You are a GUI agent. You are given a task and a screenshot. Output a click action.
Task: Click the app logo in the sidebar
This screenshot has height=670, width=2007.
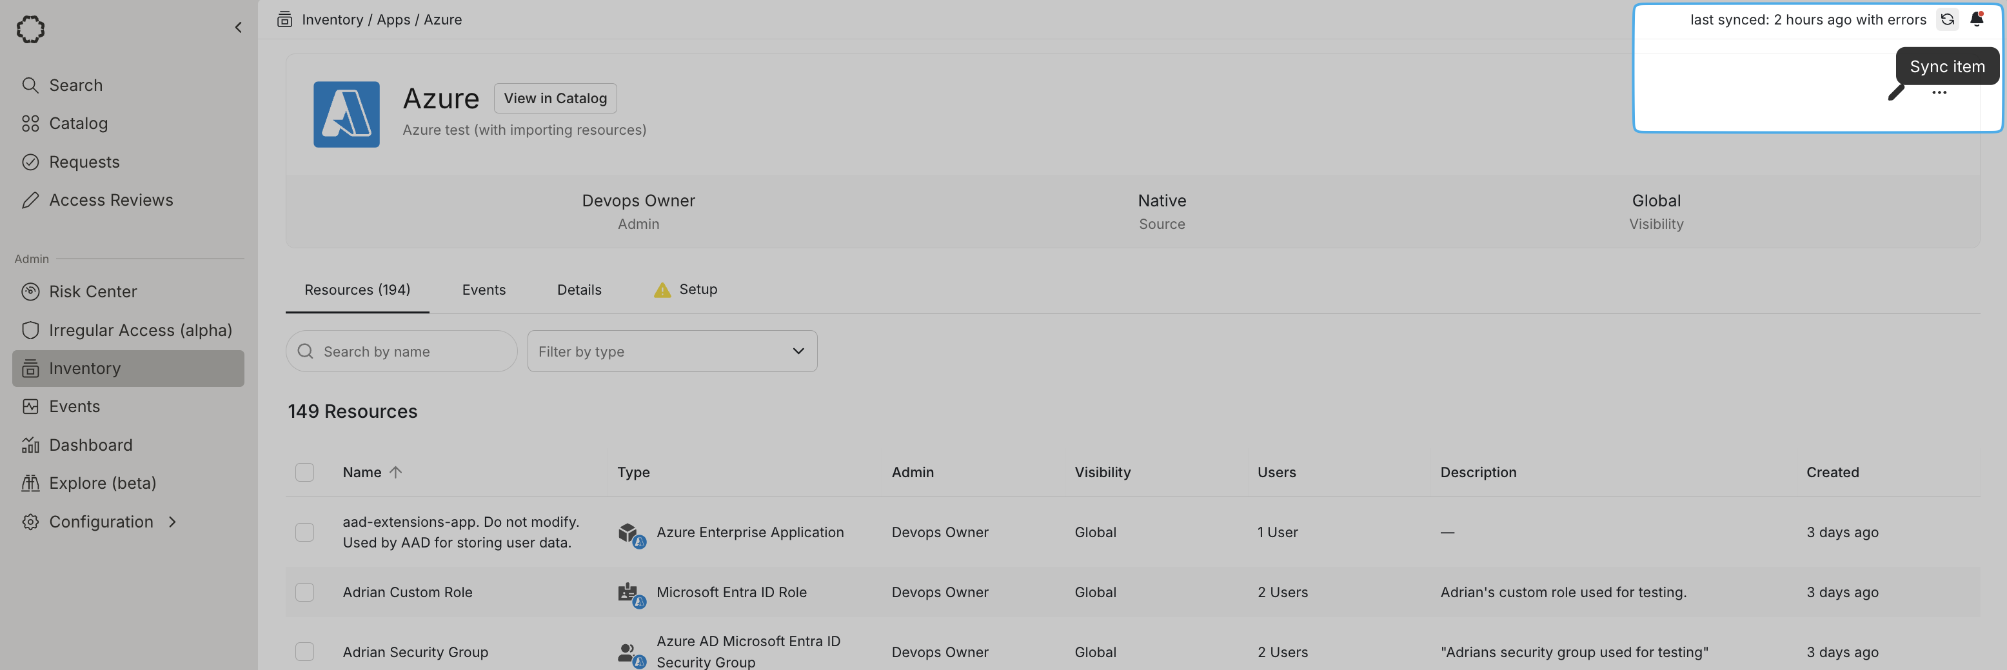tap(30, 29)
